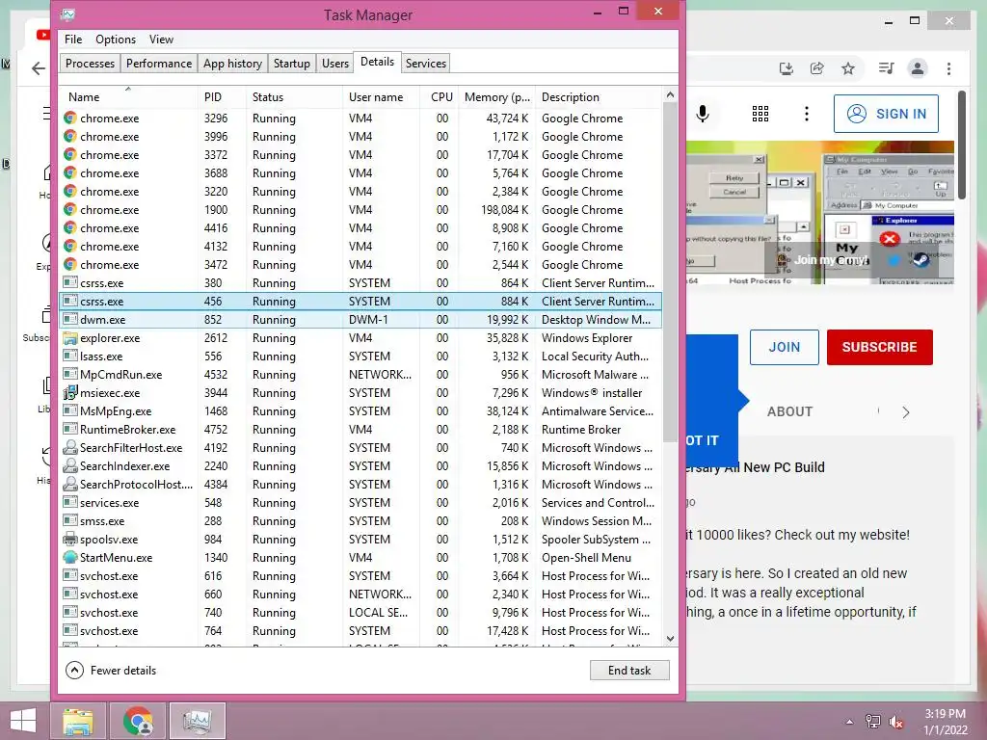Click browser back arrow
987x740 pixels.
click(39, 68)
